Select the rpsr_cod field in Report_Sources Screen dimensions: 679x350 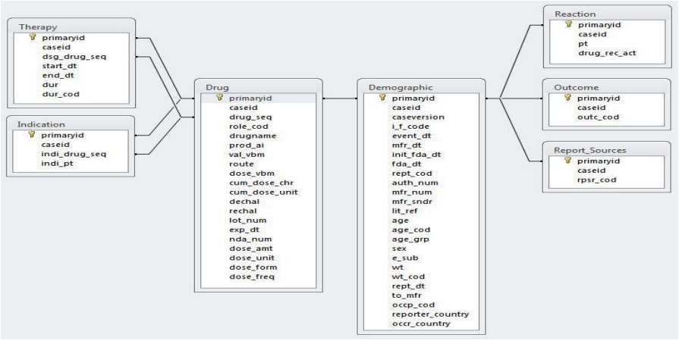coord(596,180)
